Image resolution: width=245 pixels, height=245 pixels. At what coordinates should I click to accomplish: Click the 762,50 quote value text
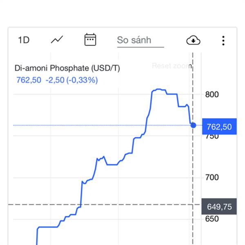pos(29,80)
